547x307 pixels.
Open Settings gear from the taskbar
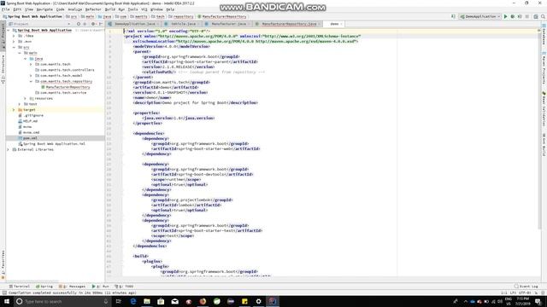(x=258, y=301)
